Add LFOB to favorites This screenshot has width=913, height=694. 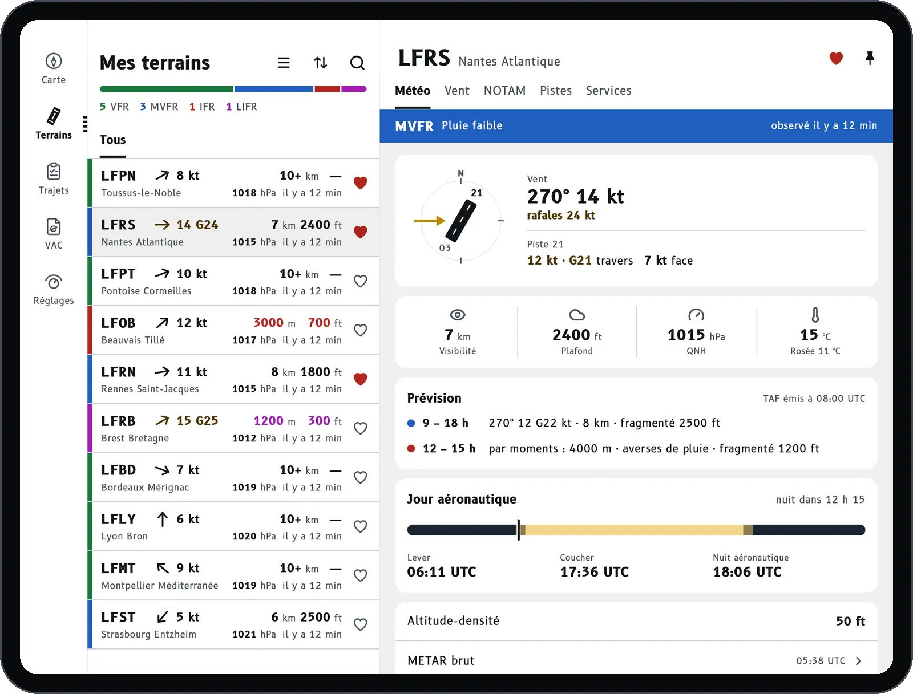click(360, 330)
